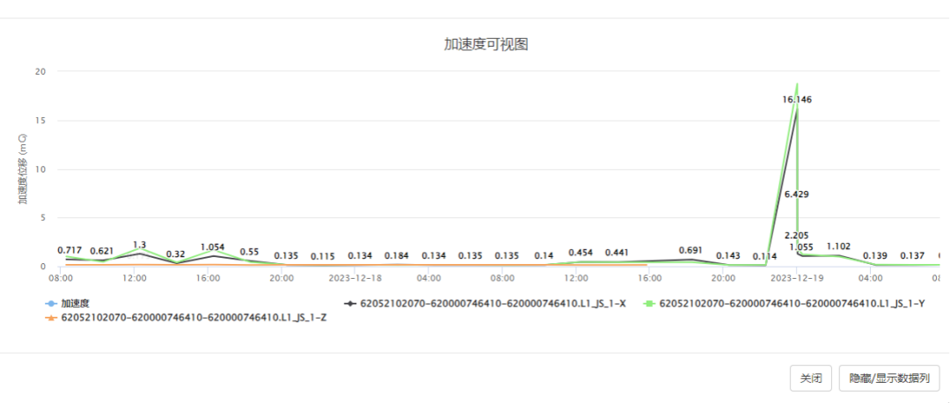
Task: Click the 0.691 data point label
Action: coord(691,251)
